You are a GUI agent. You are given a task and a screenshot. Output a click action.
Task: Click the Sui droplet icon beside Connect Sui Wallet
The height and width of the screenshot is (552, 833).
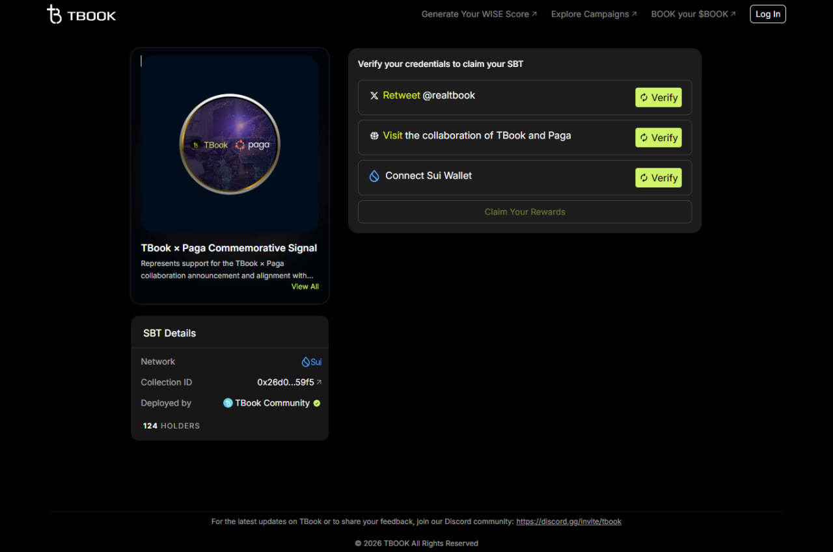[x=374, y=176]
